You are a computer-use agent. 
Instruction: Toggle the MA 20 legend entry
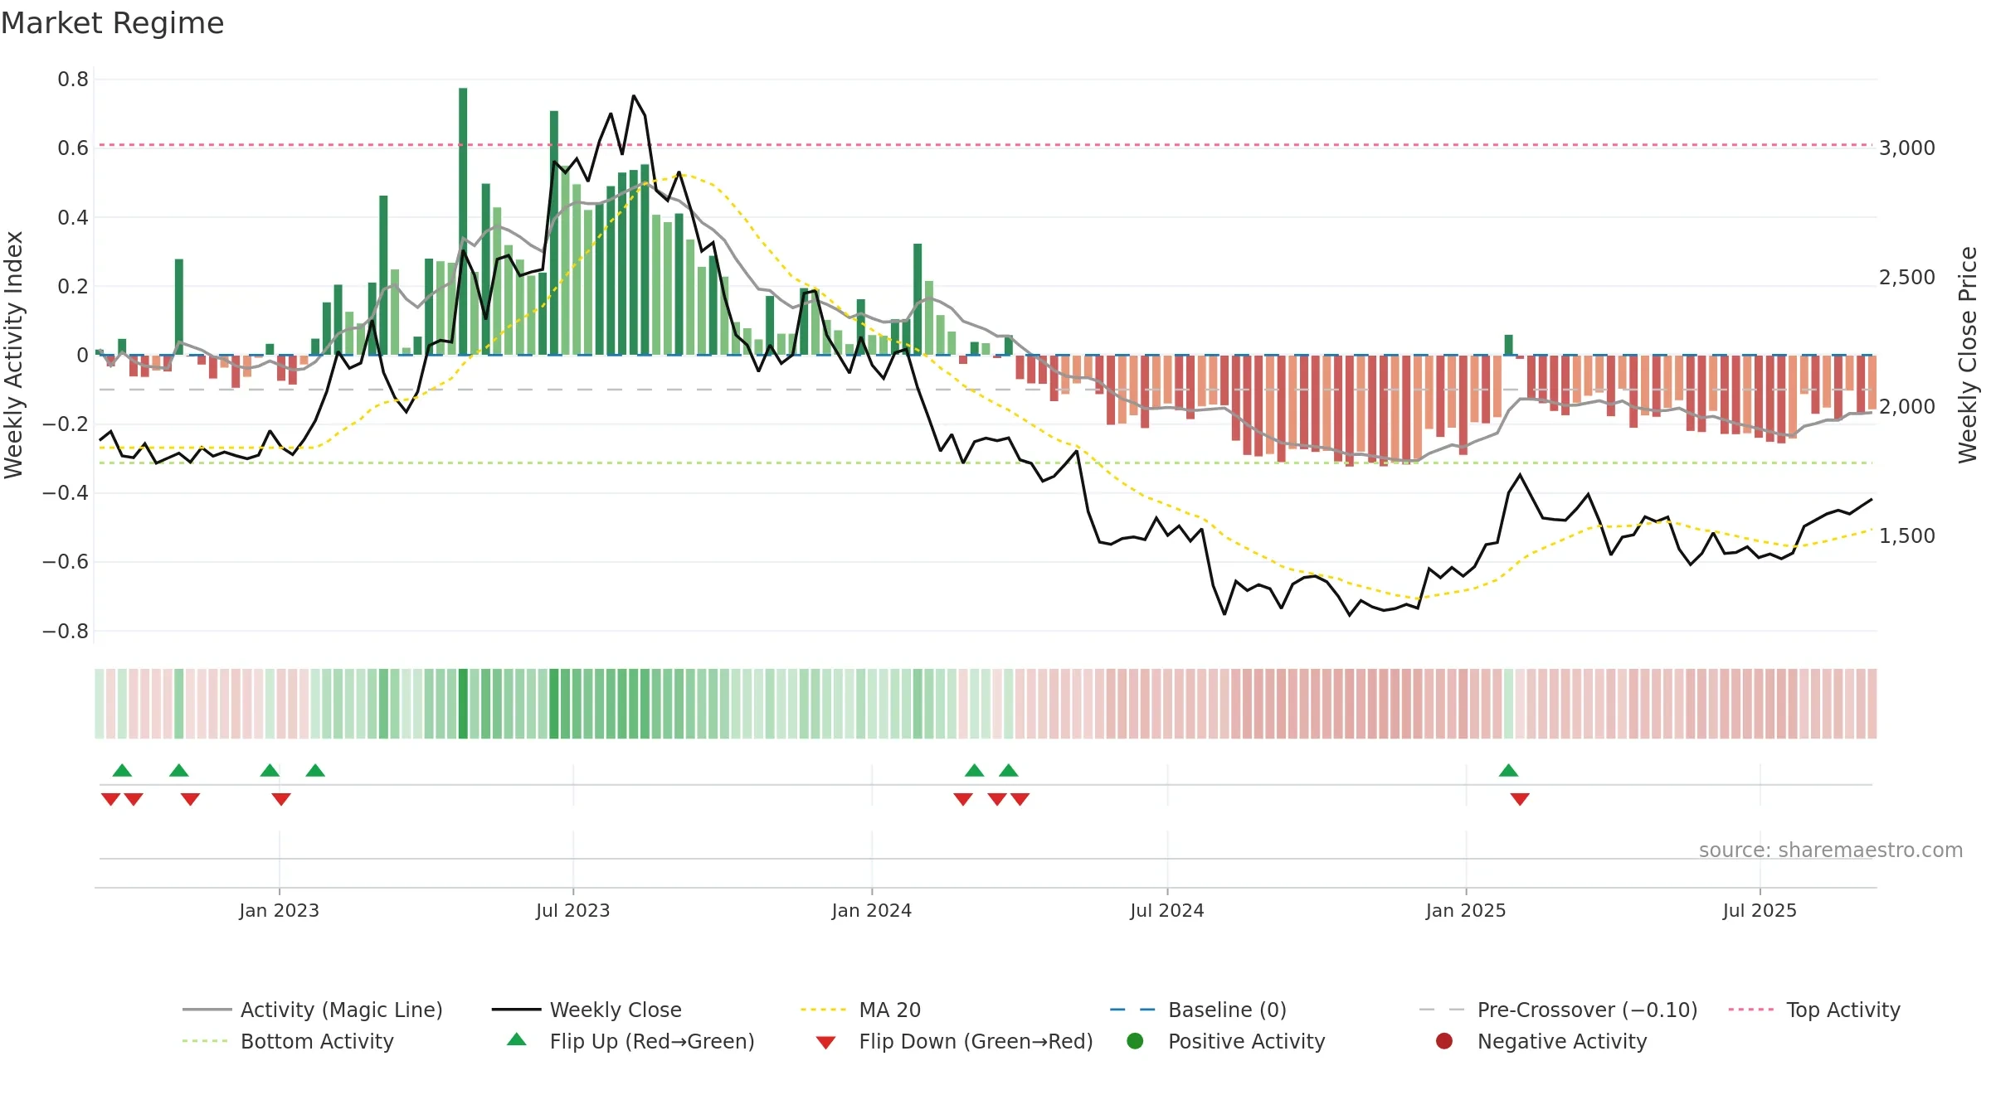coord(861,1010)
